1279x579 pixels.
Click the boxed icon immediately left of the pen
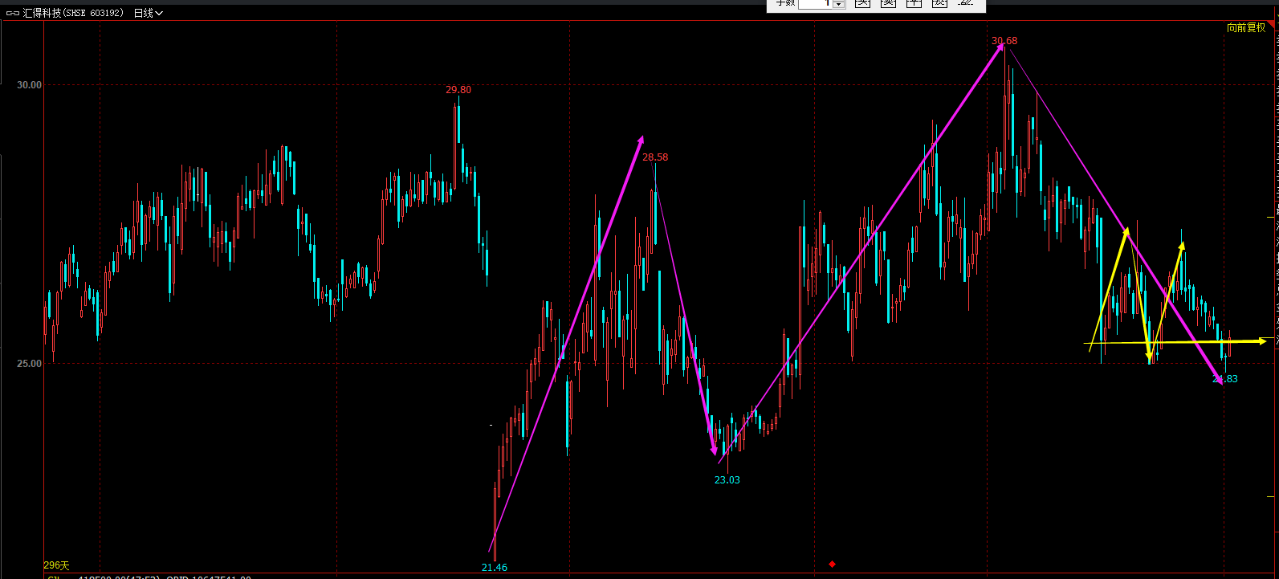(x=939, y=3)
